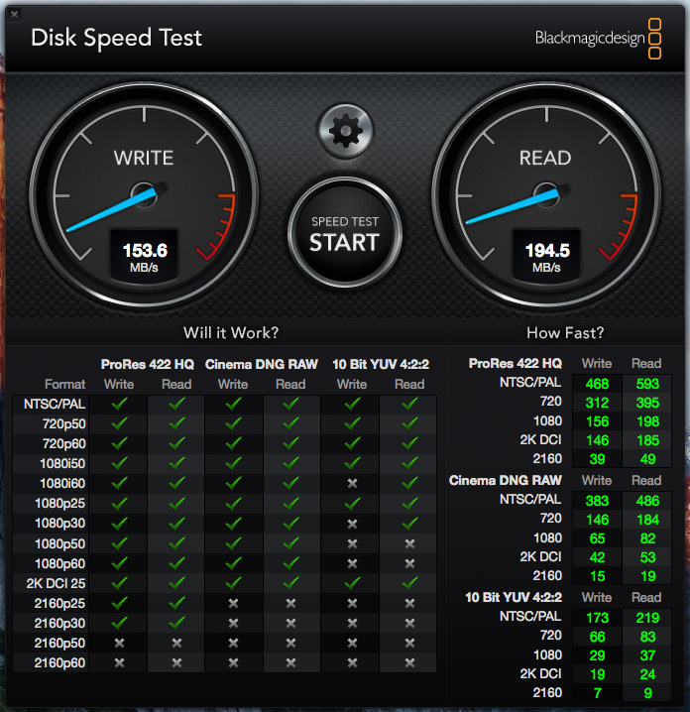Click Cinema DNG 1080 write value 65
Viewport: 690px width, 712px height.
pos(597,538)
